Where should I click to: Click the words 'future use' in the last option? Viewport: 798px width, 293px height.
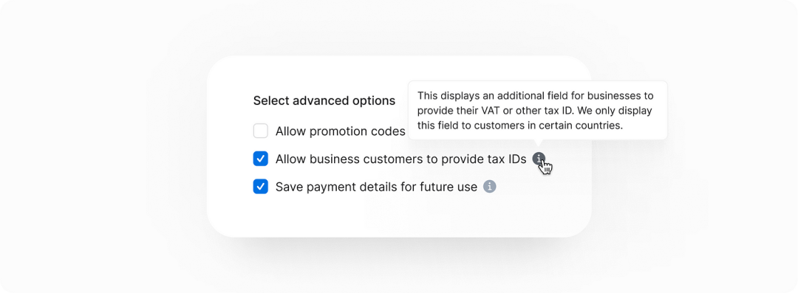point(449,187)
